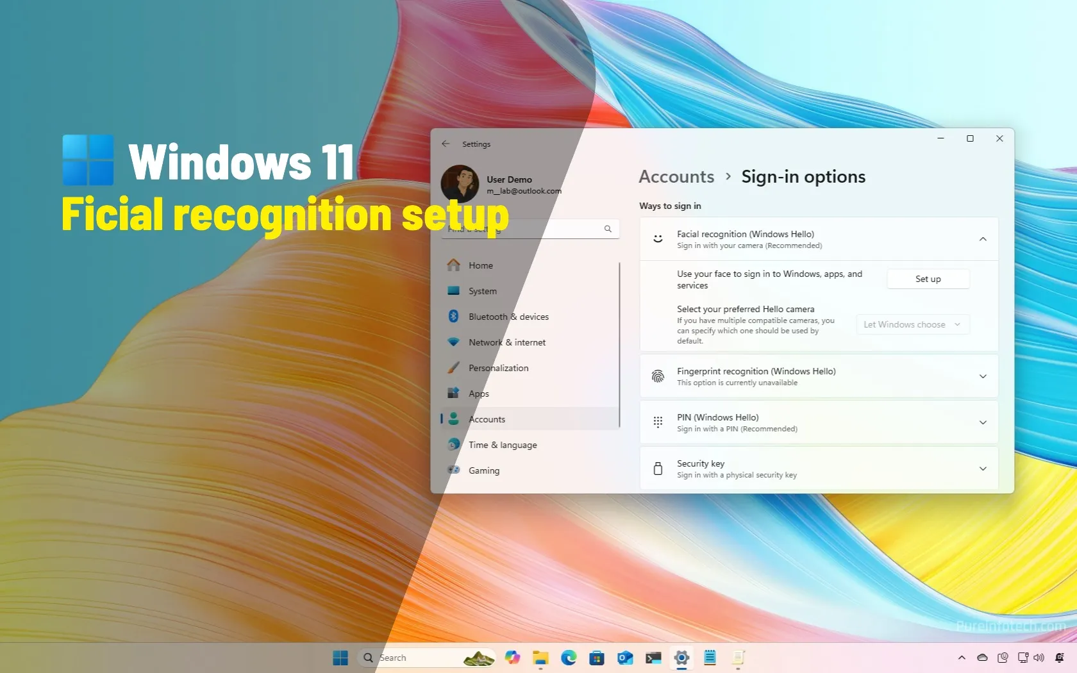Open Gaming settings
This screenshot has width=1077, height=673.
[484, 470]
